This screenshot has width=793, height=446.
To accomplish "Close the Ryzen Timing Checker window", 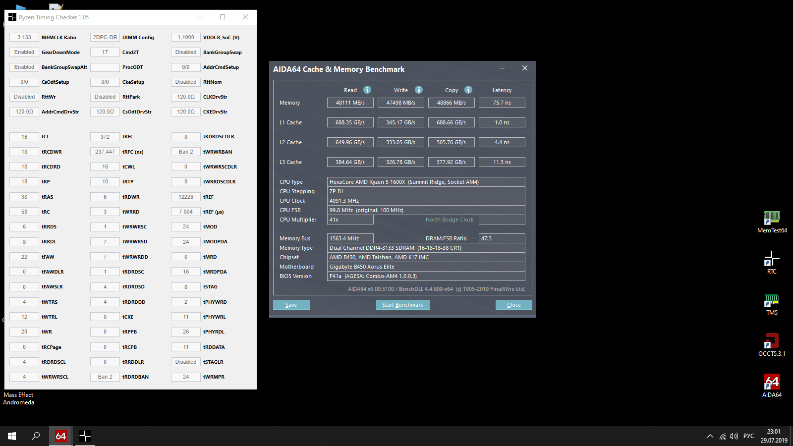I will tap(245, 17).
